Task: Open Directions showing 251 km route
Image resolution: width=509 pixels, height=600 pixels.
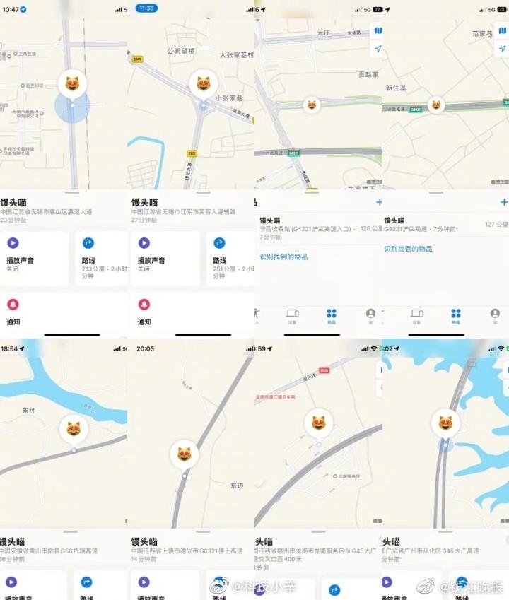Action: coord(231,258)
